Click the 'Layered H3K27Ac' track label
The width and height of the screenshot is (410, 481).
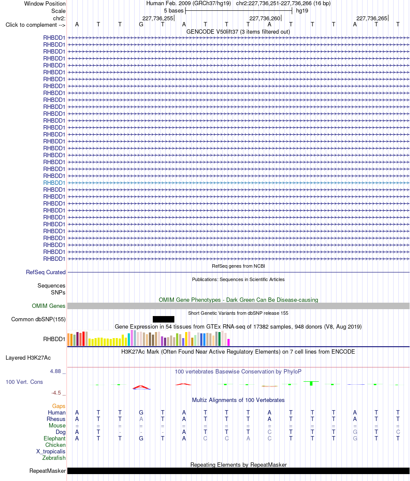[28, 358]
